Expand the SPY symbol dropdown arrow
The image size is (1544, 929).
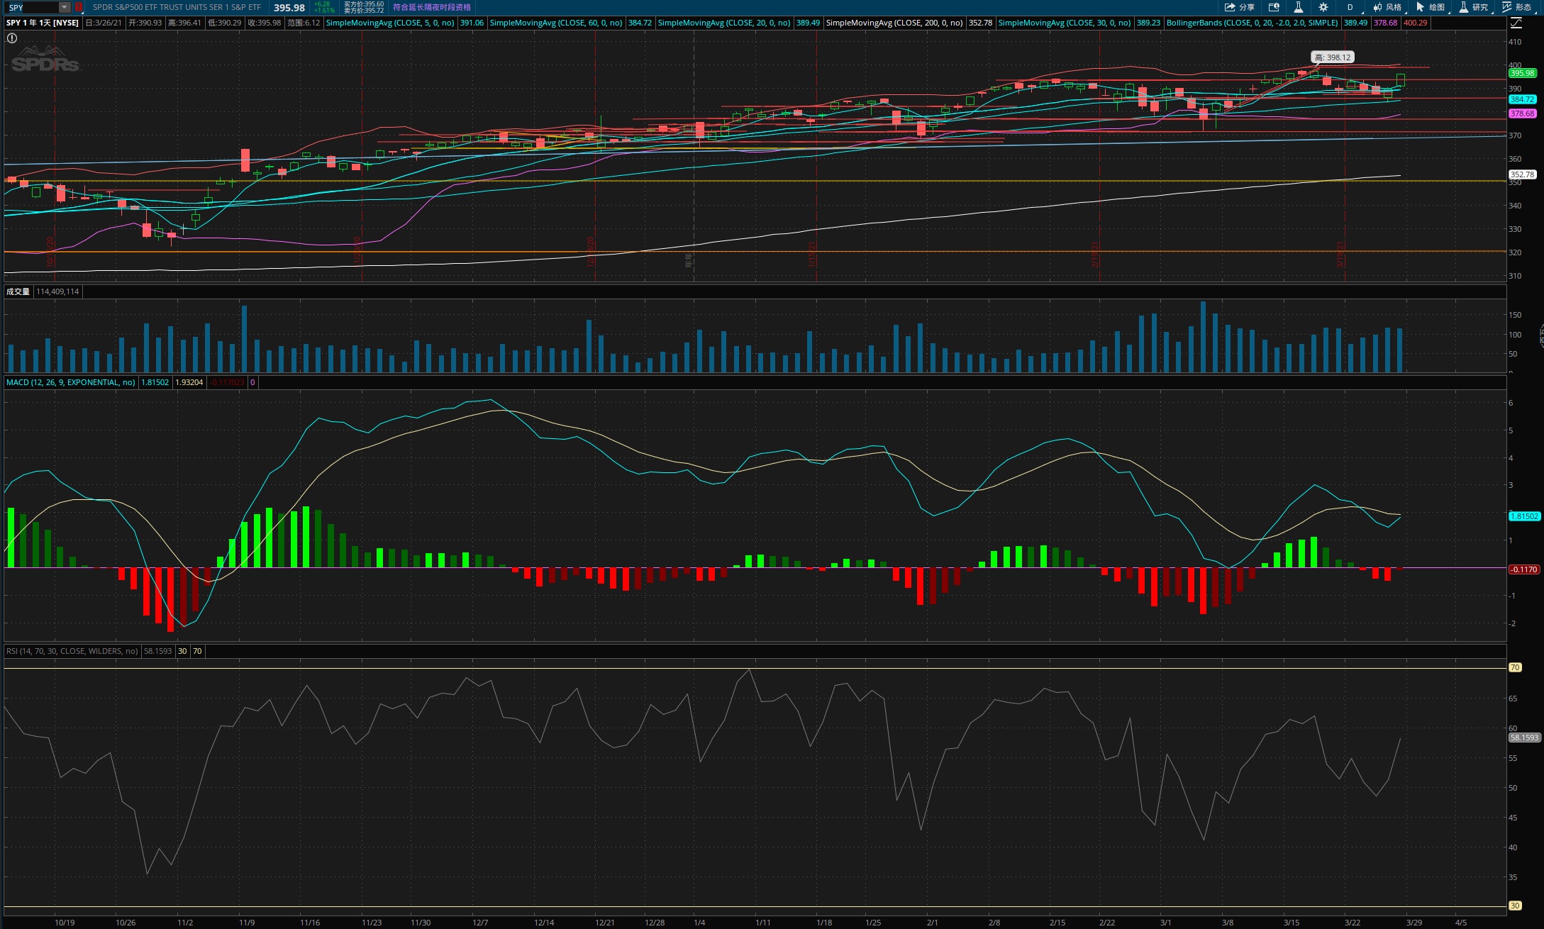[x=65, y=7]
